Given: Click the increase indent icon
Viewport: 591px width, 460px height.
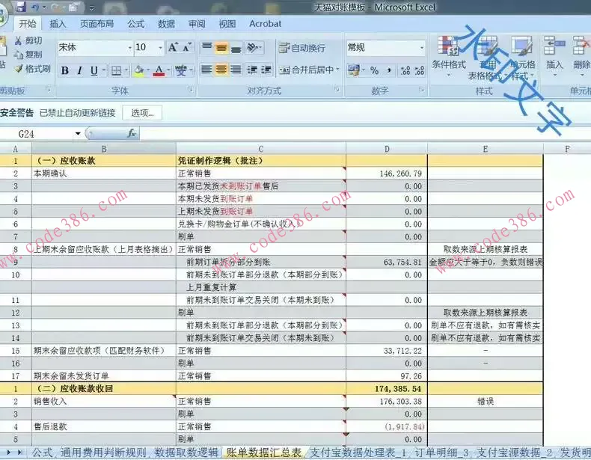Looking at the screenshot, I should pyautogui.click(x=266, y=70).
